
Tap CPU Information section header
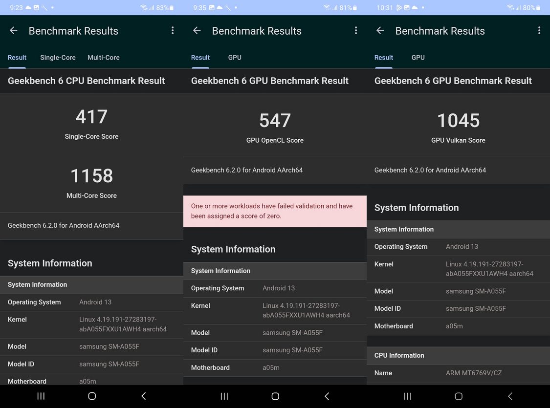point(459,355)
